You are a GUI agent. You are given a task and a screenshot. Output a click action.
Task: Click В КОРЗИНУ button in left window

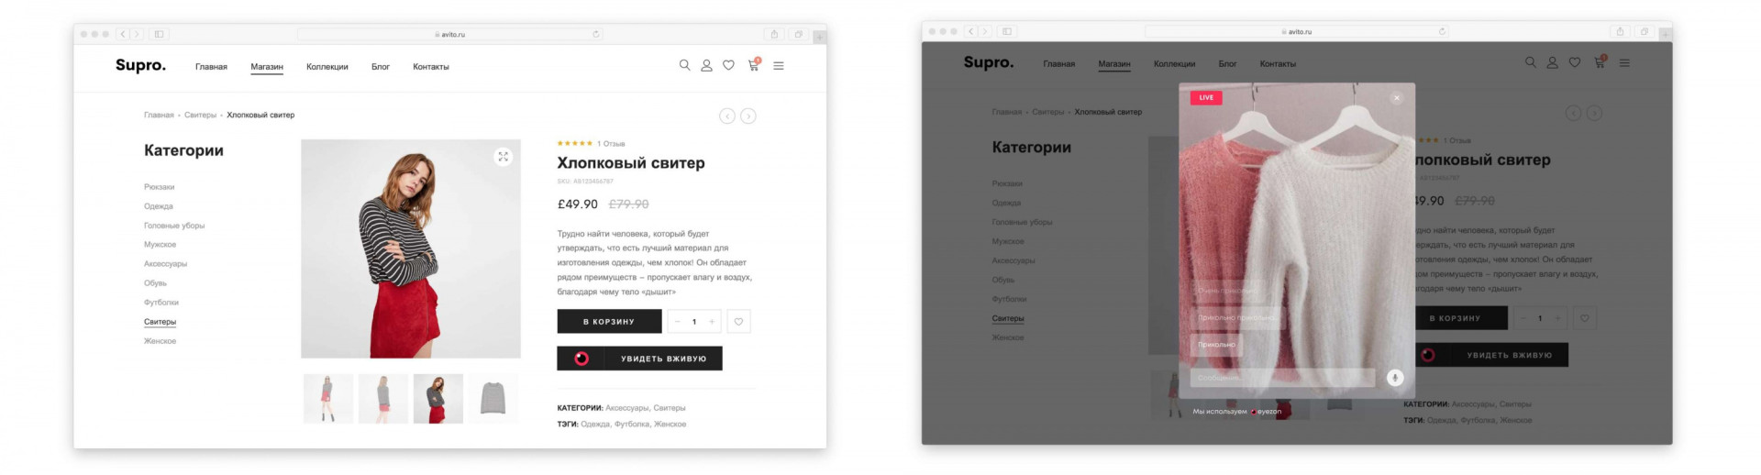[609, 322]
